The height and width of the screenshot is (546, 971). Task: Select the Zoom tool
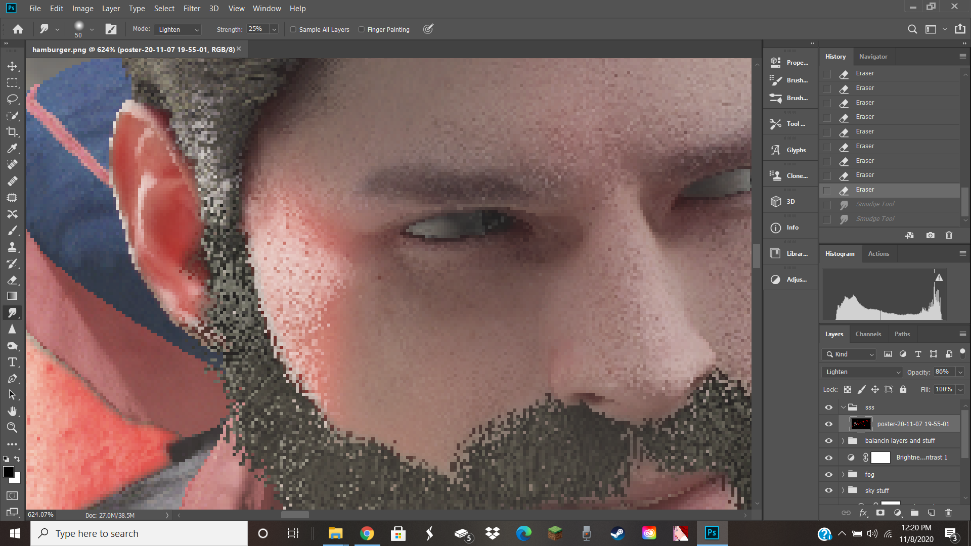12,428
